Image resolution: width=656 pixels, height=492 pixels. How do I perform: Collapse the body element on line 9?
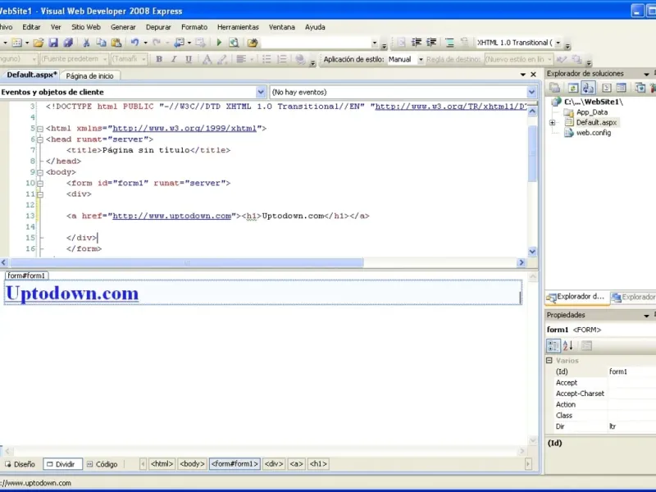pyautogui.click(x=40, y=172)
